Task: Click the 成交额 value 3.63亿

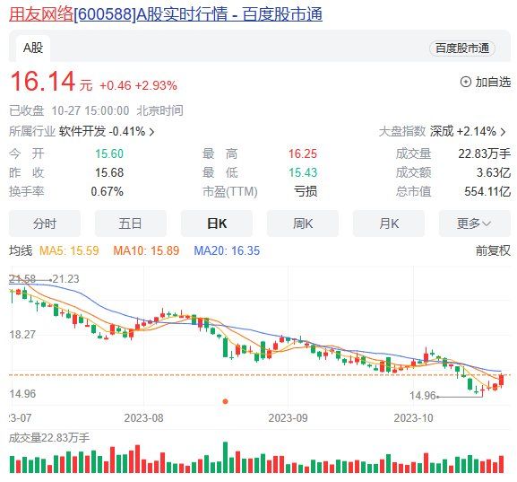Action: click(x=494, y=172)
